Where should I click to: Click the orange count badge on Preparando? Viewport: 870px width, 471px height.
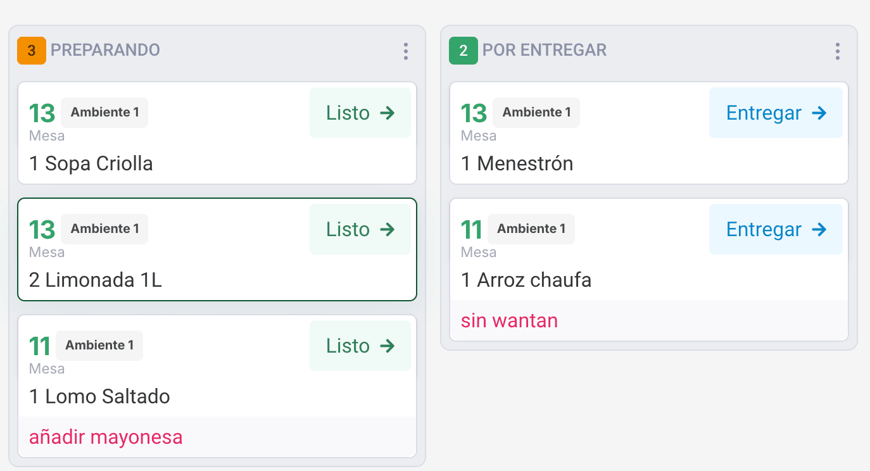coord(32,51)
